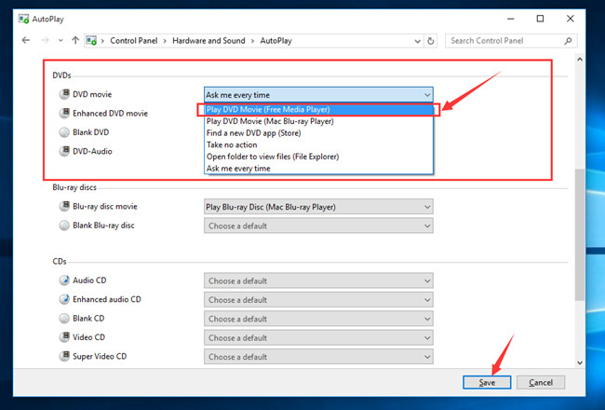Select Play DVD Movie (Free Media Player)
The height and width of the screenshot is (410, 605).
click(x=316, y=109)
